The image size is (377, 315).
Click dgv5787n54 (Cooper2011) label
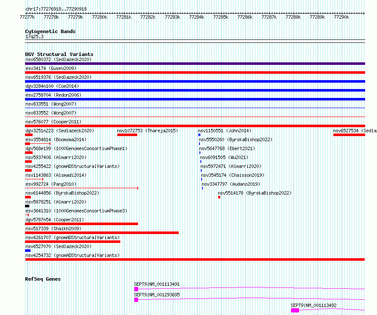point(55,220)
